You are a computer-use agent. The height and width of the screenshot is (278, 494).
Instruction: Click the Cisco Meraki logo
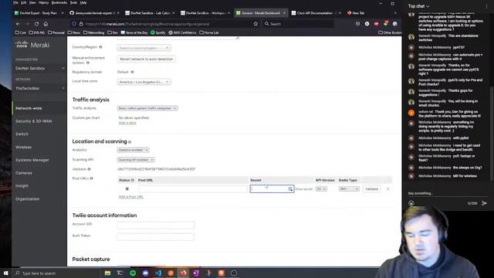(32, 45)
